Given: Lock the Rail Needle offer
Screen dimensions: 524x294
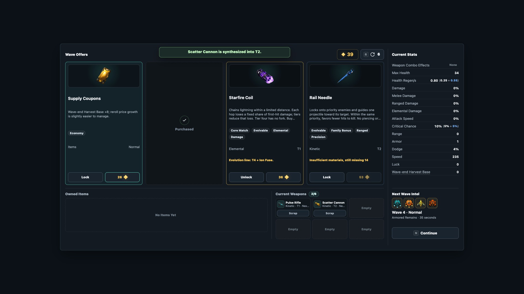Looking at the screenshot, I should click(x=327, y=177).
